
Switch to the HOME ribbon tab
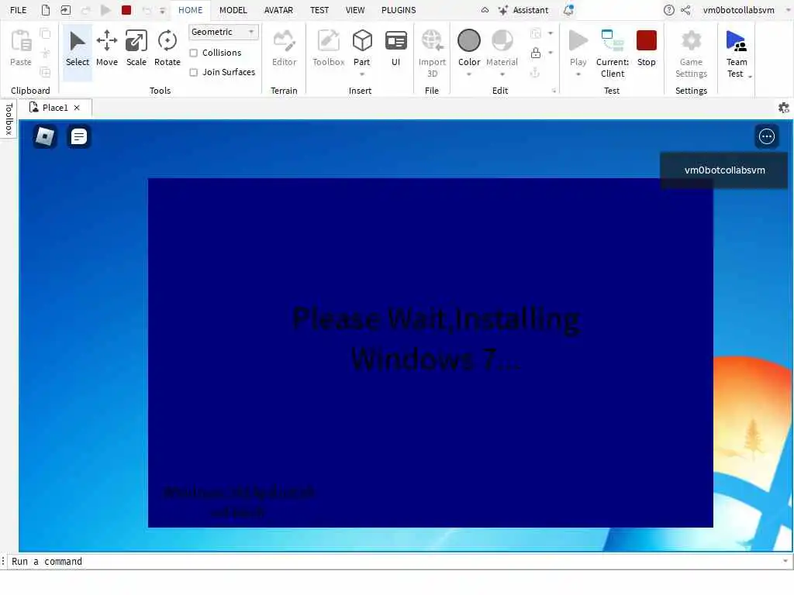point(191,9)
